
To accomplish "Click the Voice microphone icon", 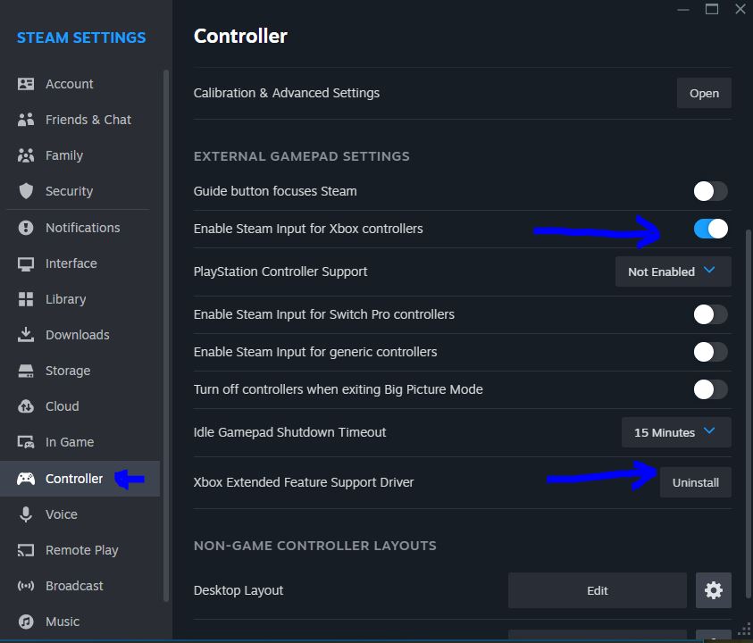I will 26,514.
